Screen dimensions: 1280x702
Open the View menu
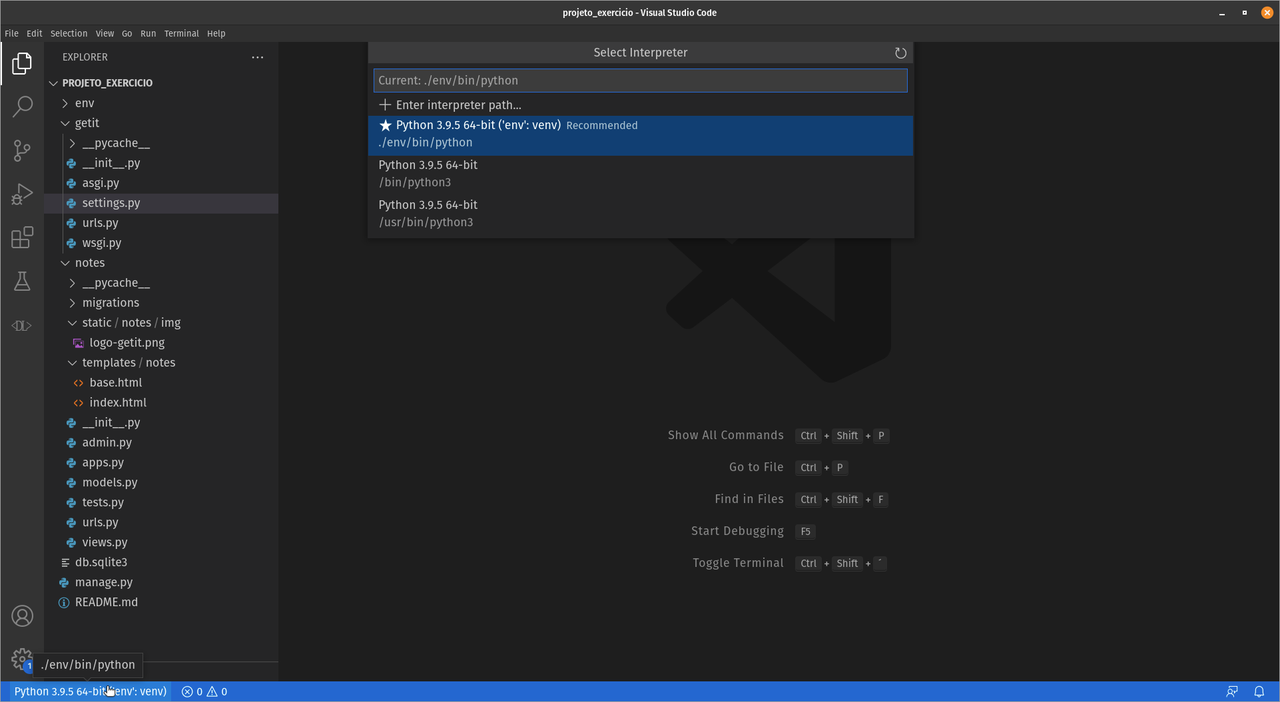coord(105,33)
